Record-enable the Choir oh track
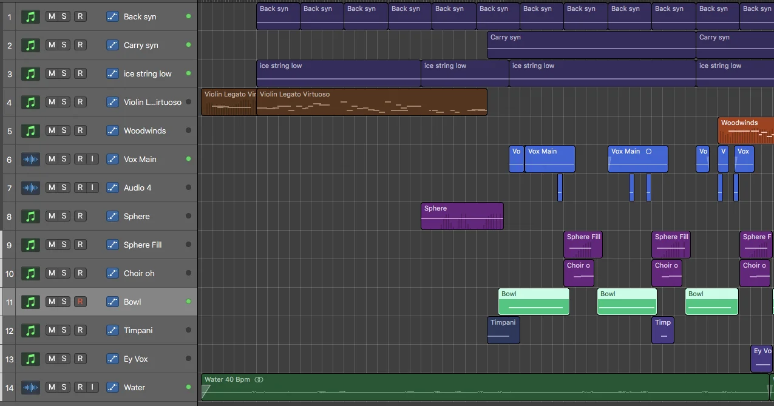The width and height of the screenshot is (774, 406). 80,273
